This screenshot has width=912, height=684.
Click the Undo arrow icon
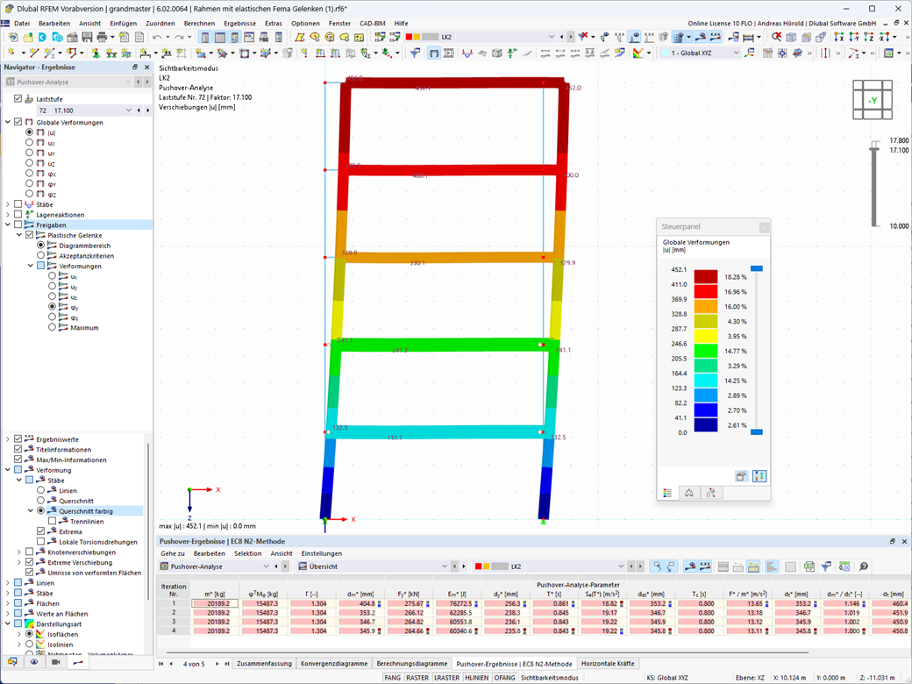[157, 37]
